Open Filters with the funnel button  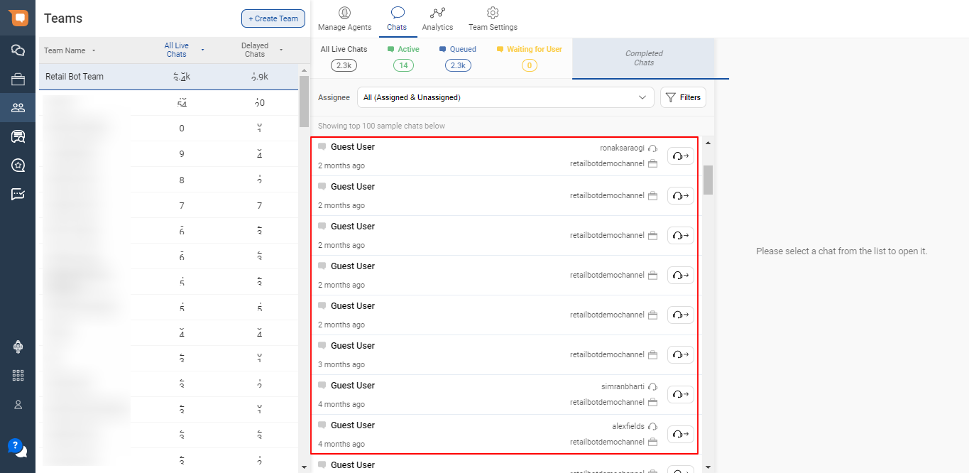[683, 97]
